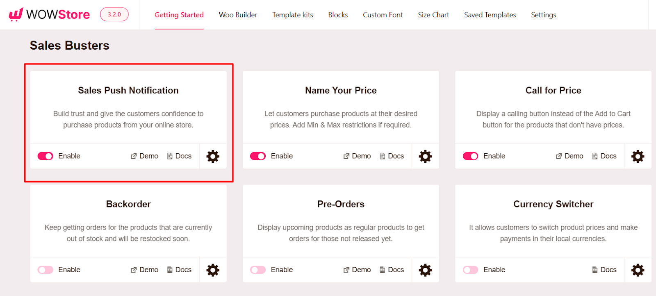Image resolution: width=656 pixels, height=296 pixels.
Task: Open Name Your Price settings gear
Action: (425, 156)
